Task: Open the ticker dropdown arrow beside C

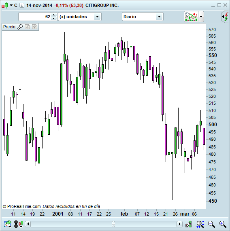Action: pos(11,5)
